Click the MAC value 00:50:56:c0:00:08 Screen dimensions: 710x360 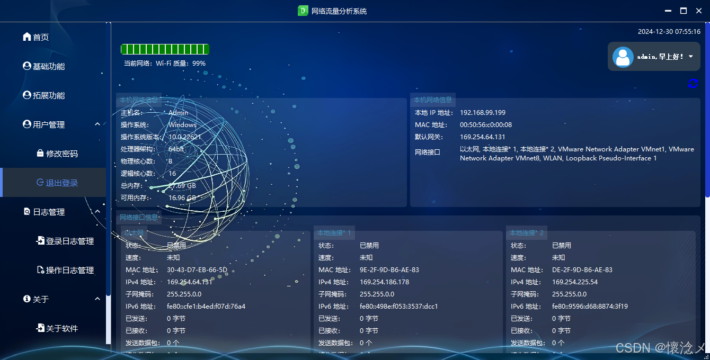pos(486,125)
